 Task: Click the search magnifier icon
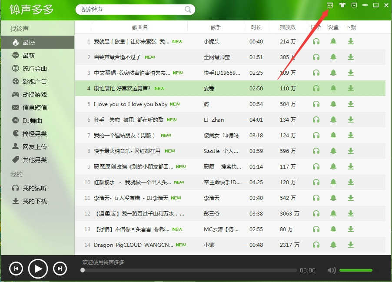tap(188, 10)
